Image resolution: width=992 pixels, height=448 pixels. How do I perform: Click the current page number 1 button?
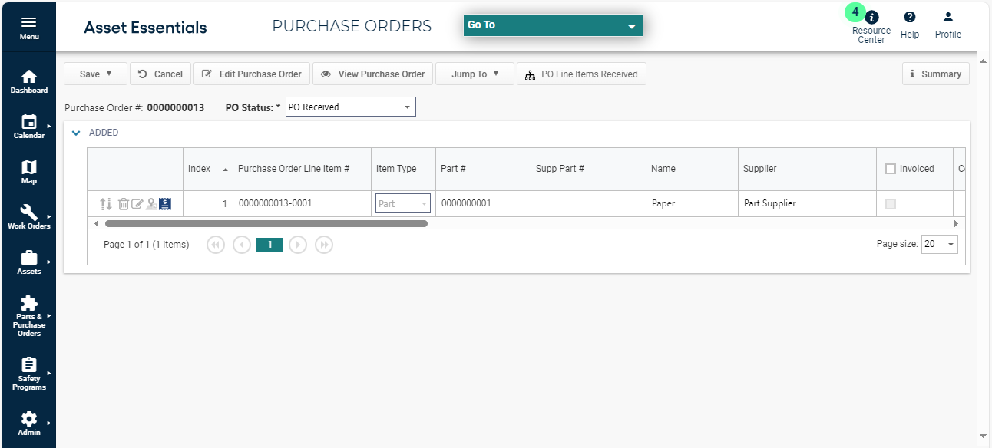point(269,245)
